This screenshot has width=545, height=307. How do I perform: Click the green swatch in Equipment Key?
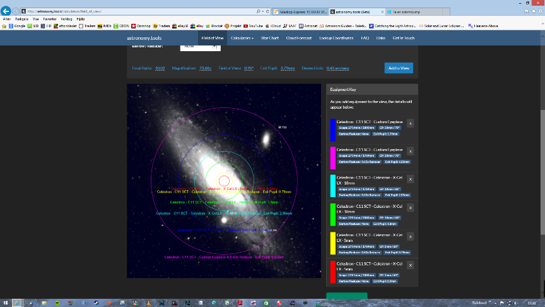332,214
